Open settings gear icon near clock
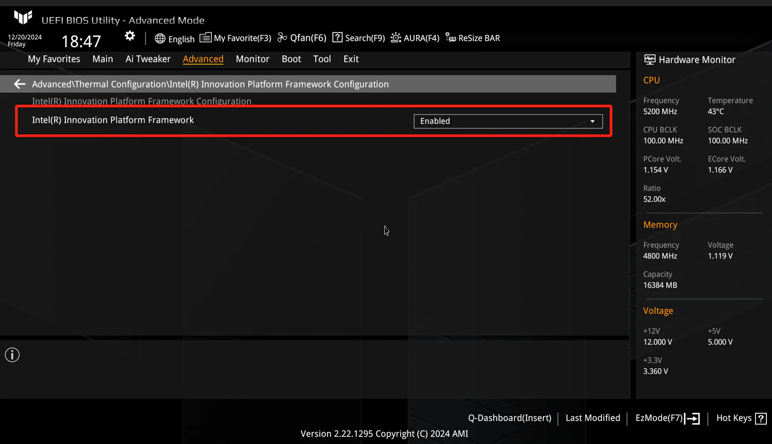This screenshot has width=772, height=444. pyautogui.click(x=130, y=36)
